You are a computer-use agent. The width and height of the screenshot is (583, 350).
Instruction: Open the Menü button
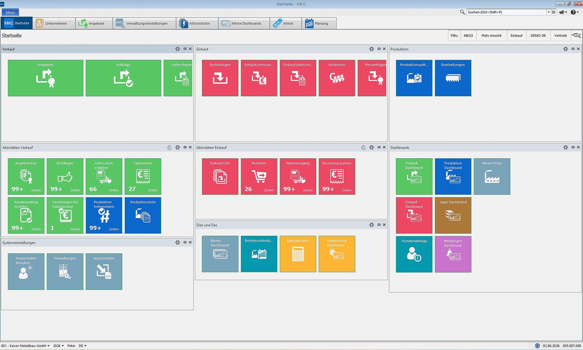[x=10, y=12]
